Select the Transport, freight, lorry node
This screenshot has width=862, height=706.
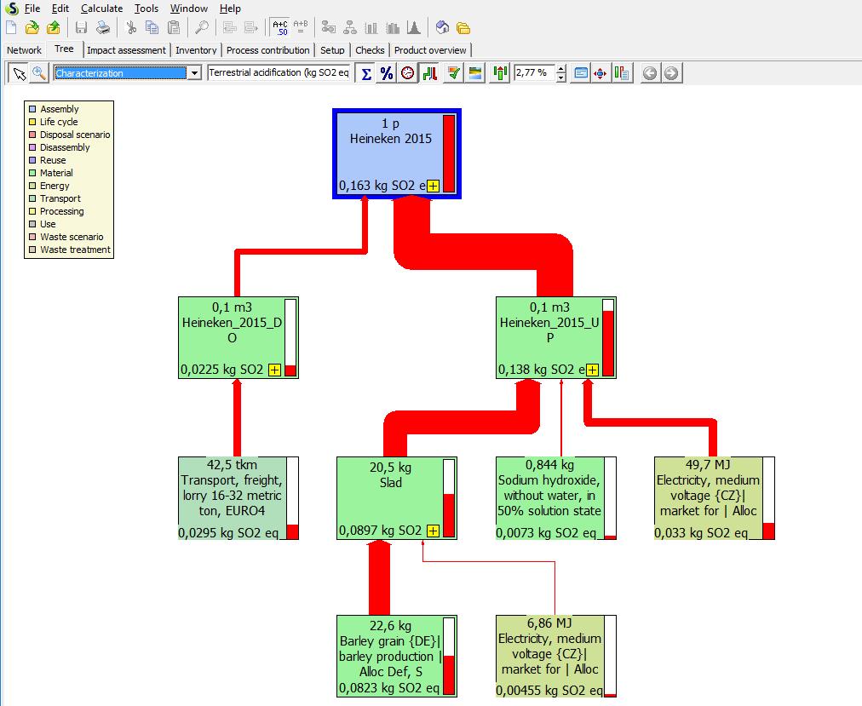238,498
